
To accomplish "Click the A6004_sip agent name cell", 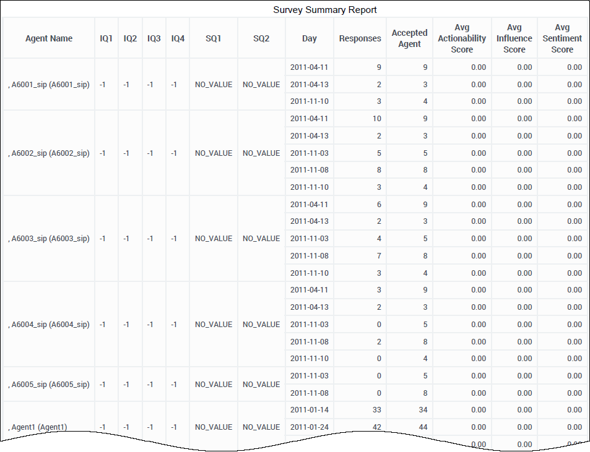I will pyautogui.click(x=49, y=325).
